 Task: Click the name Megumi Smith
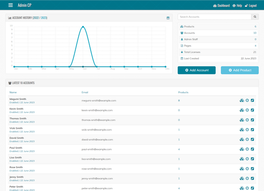coord(18,99)
